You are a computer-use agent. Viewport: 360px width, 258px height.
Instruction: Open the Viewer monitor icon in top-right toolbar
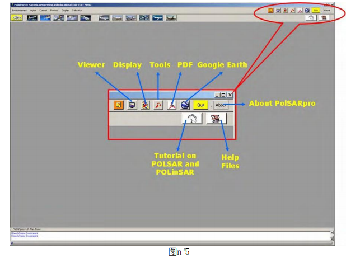[x=278, y=10]
